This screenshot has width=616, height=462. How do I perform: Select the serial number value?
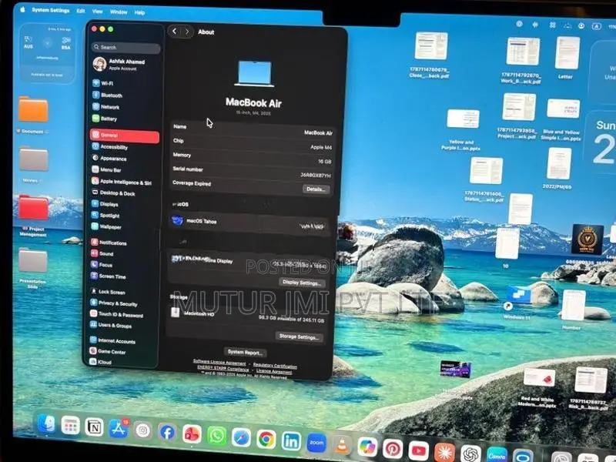point(316,176)
